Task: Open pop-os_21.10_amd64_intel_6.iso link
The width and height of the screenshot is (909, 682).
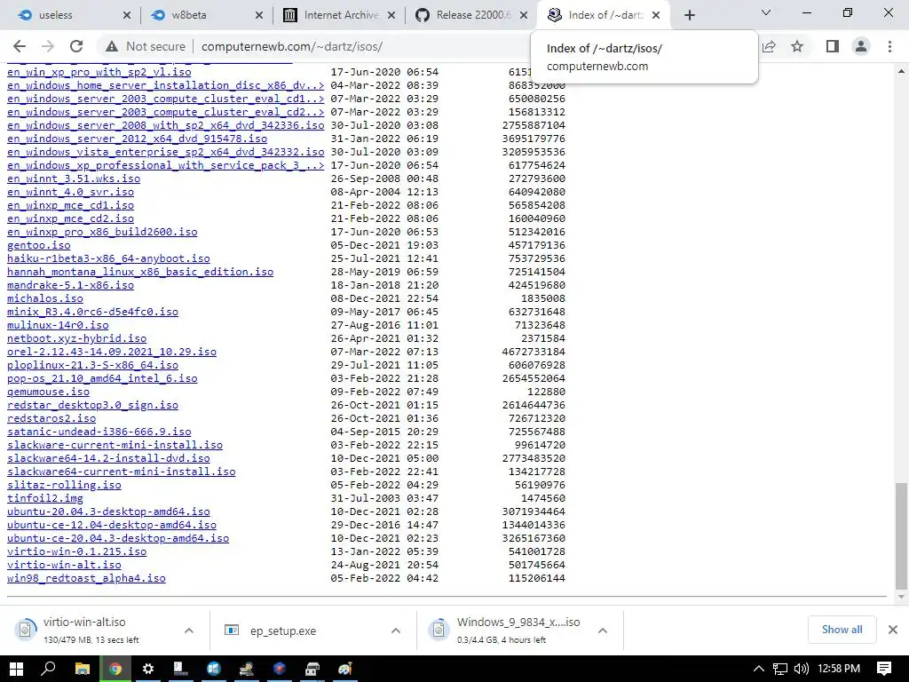Action: (102, 378)
